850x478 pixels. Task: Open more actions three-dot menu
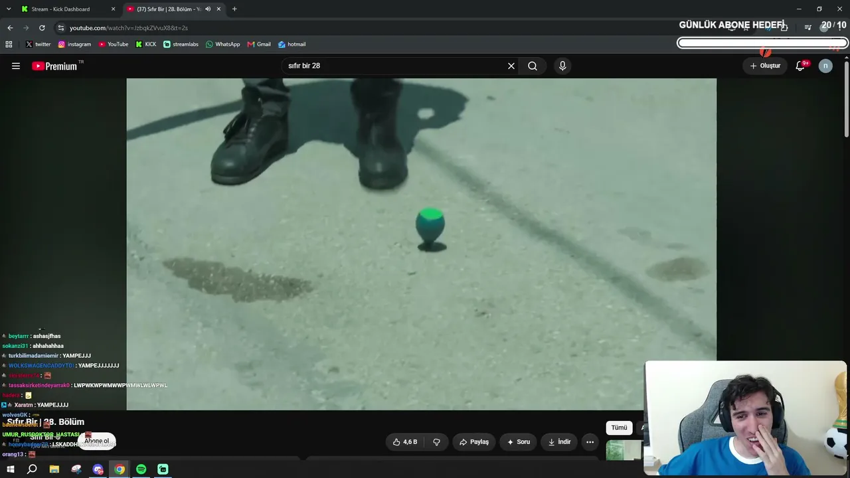pos(590,442)
